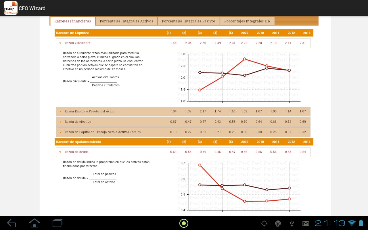368x230 pixels.
Task: Switch to Razones Financieras tab
Action: (x=72, y=21)
